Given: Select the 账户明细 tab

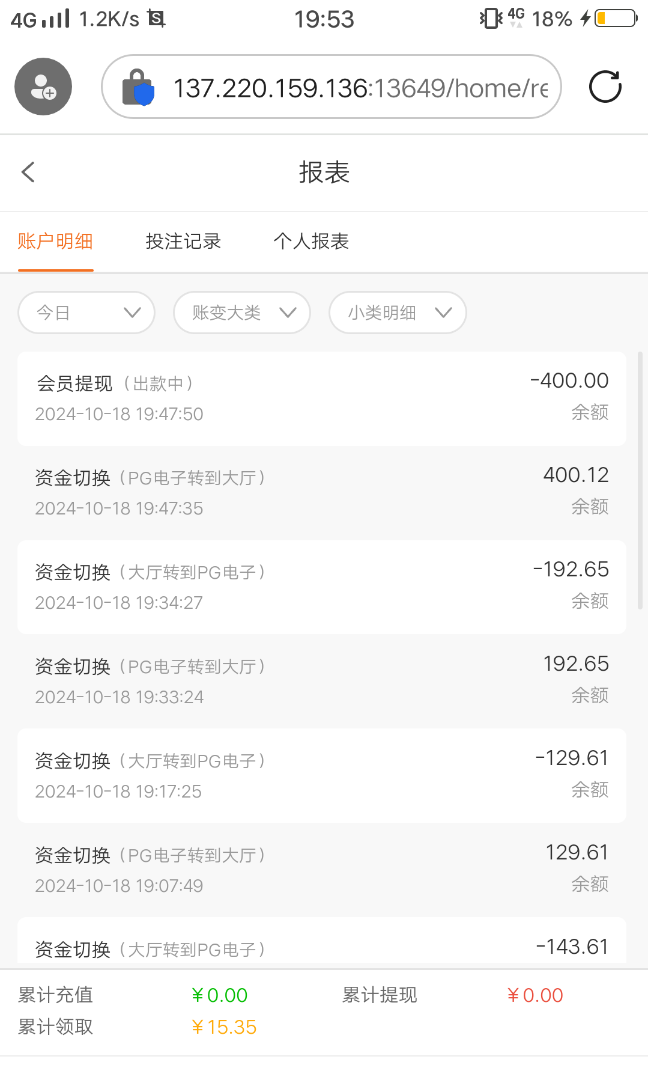Looking at the screenshot, I should click(55, 242).
